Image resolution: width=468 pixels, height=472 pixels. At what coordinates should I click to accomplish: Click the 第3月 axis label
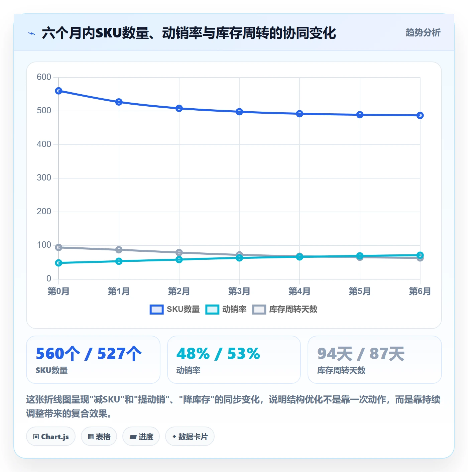[239, 291]
